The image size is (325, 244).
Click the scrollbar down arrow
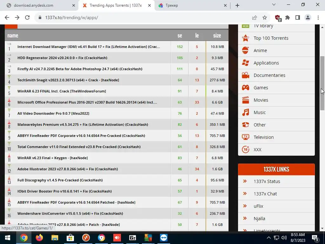pyautogui.click(x=322, y=228)
